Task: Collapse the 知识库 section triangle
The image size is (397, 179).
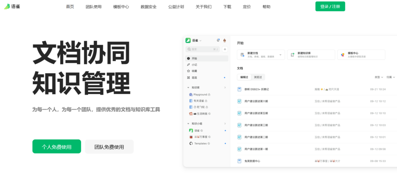Action: (x=188, y=88)
